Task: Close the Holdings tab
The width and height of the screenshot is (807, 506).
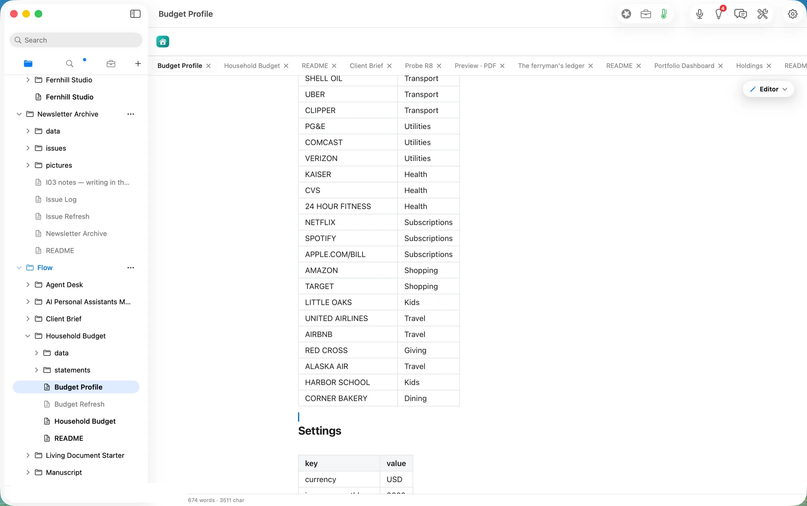Action: click(769, 66)
